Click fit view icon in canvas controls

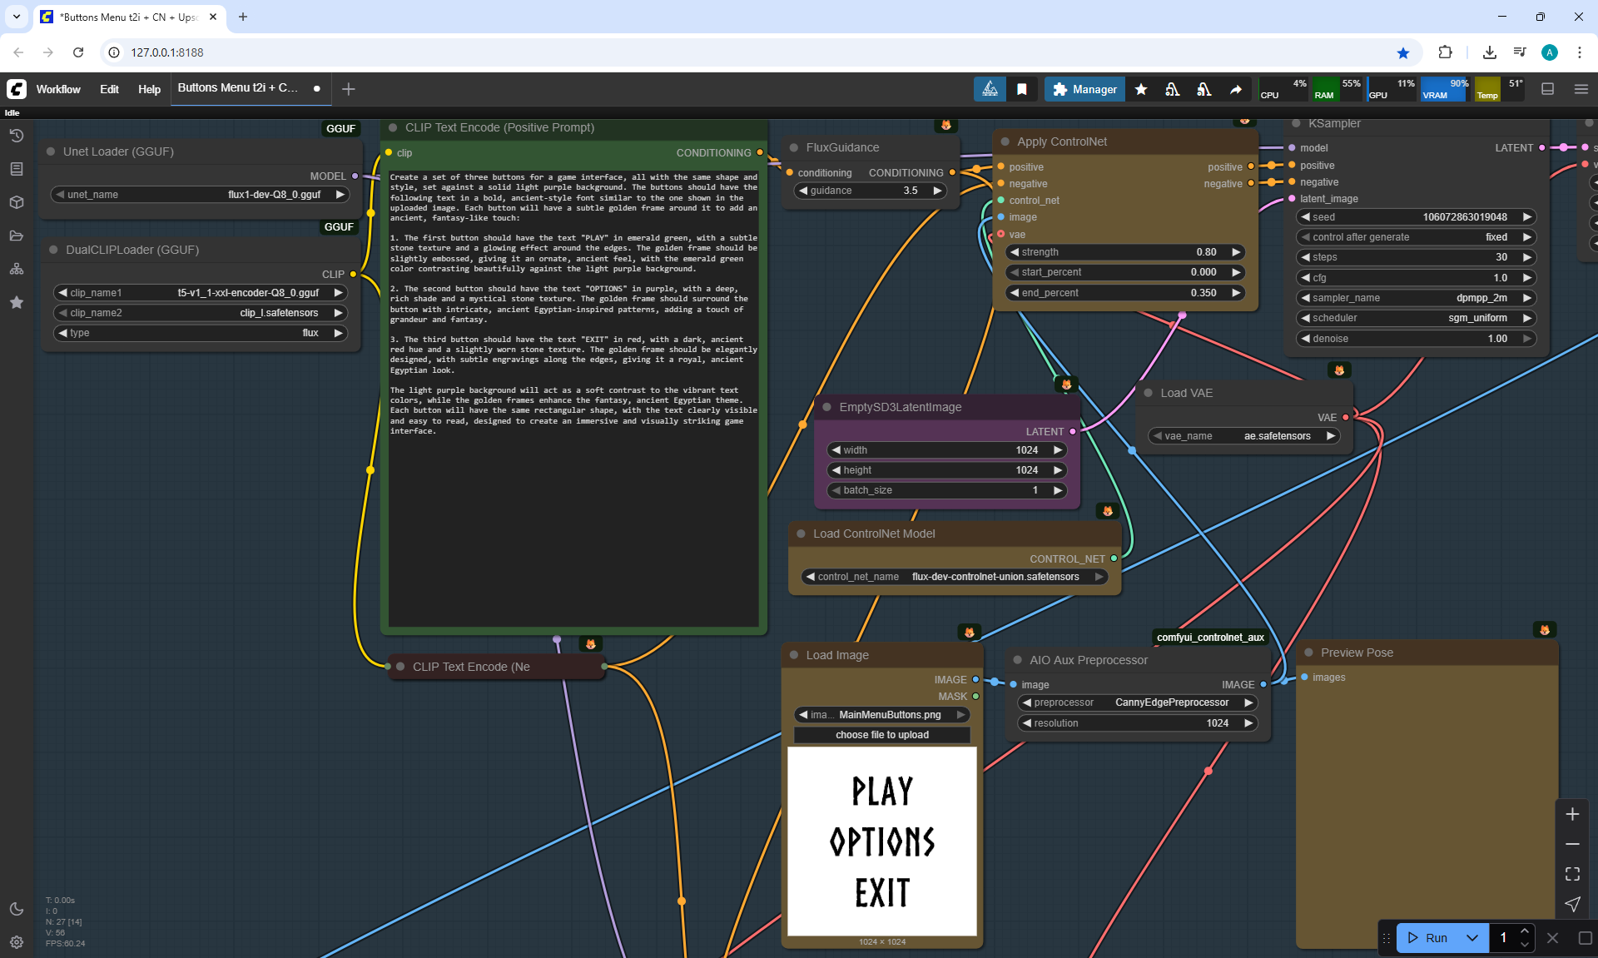tap(1572, 874)
